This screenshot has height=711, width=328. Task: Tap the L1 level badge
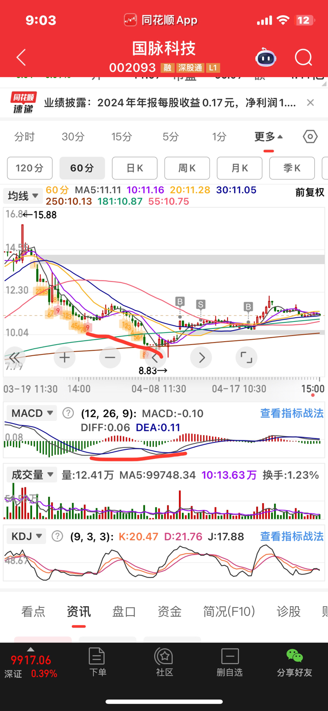pyautogui.click(x=213, y=68)
